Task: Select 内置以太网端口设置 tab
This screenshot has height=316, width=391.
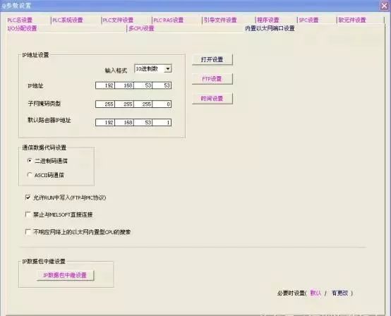Action: [x=270, y=28]
